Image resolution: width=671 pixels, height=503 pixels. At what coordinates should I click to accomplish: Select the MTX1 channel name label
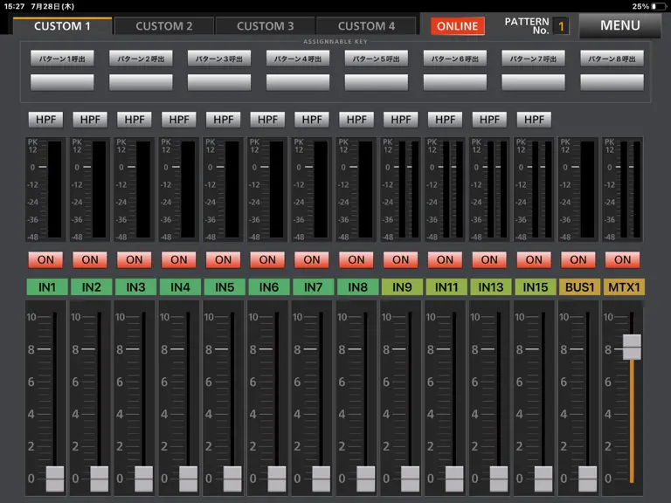(624, 287)
